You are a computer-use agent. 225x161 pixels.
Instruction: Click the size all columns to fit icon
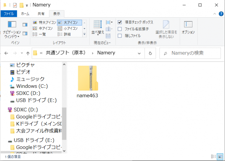point(108,36)
